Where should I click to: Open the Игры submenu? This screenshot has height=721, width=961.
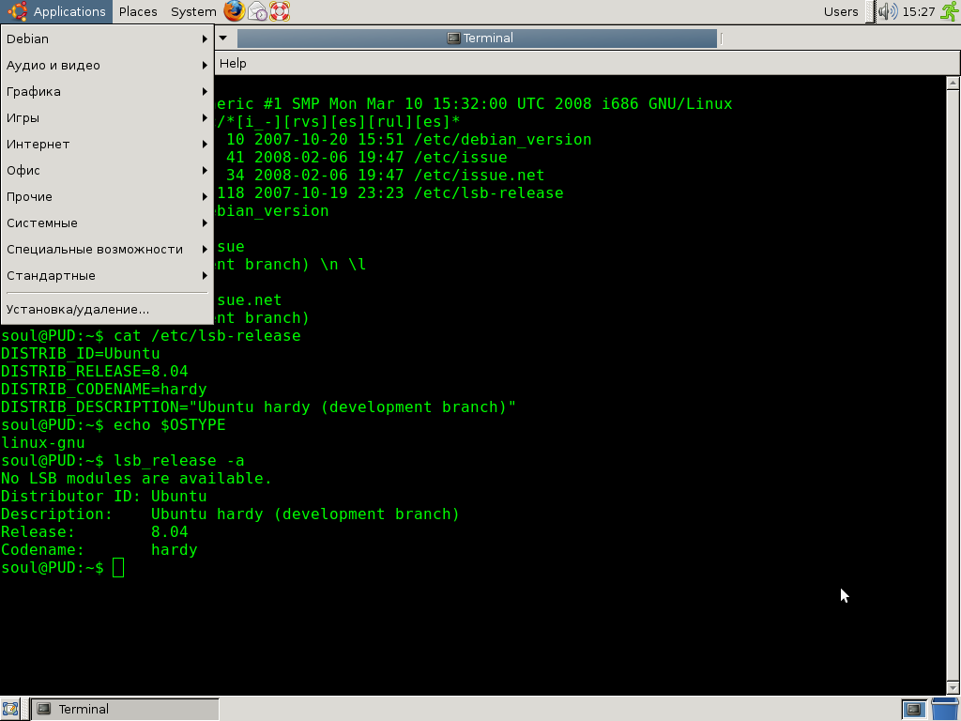[107, 117]
